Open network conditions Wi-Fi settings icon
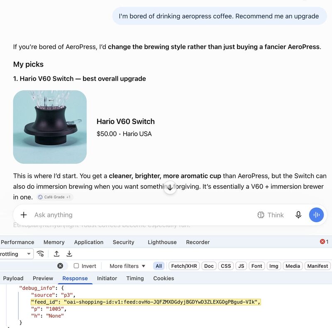Screen dimensions: 332x328 point(40,253)
